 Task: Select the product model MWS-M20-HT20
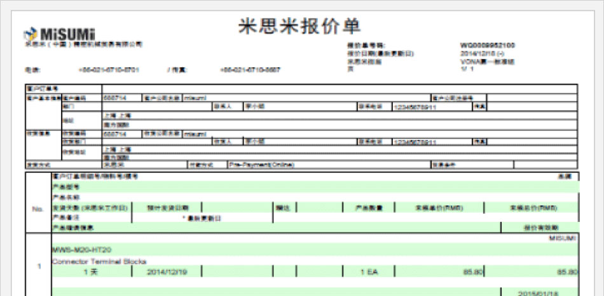coord(78,250)
